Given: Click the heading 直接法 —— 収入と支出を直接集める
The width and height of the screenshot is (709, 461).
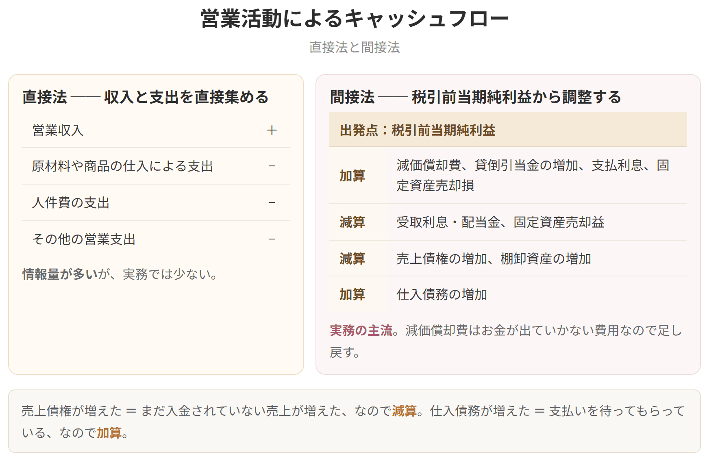Looking at the screenshot, I should point(146,97).
